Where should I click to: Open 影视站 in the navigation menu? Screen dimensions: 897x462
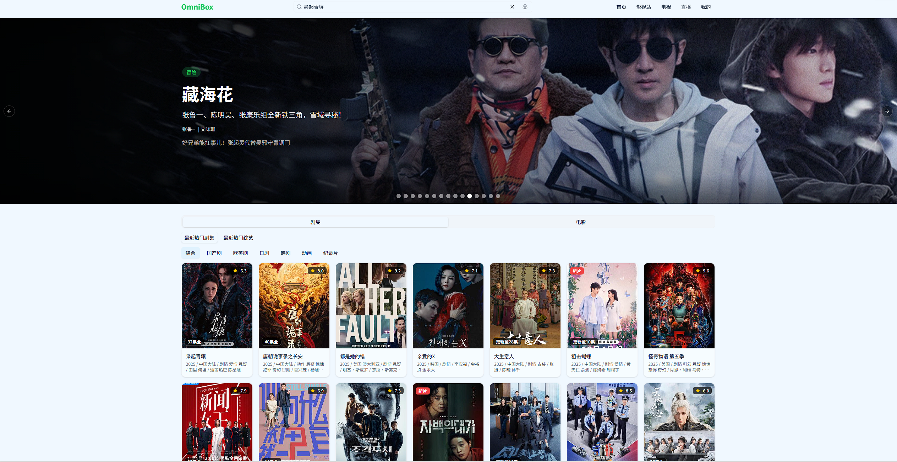tap(643, 7)
